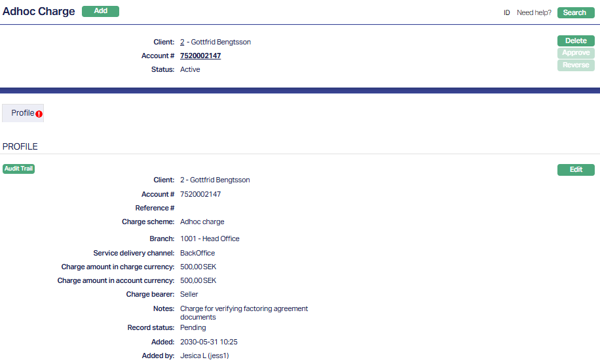Click the red error icon on Profile tab

tap(39, 114)
